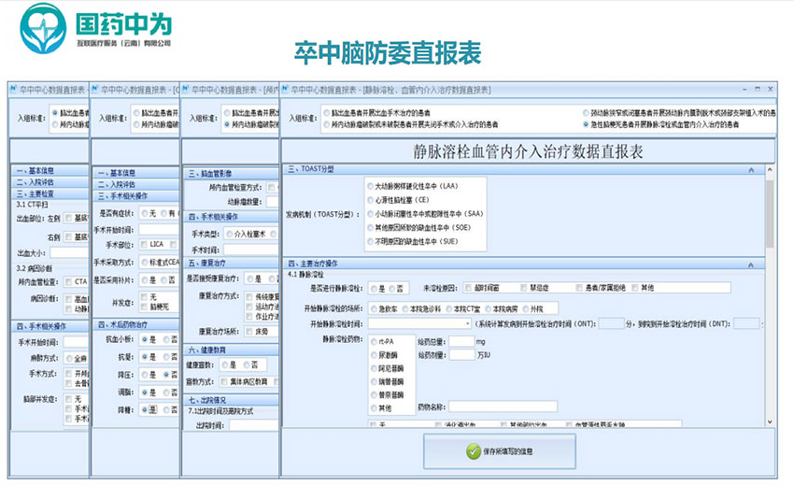The image size is (794, 486).
Task: Expand 六、健康教育 in third window
Action: (231, 350)
